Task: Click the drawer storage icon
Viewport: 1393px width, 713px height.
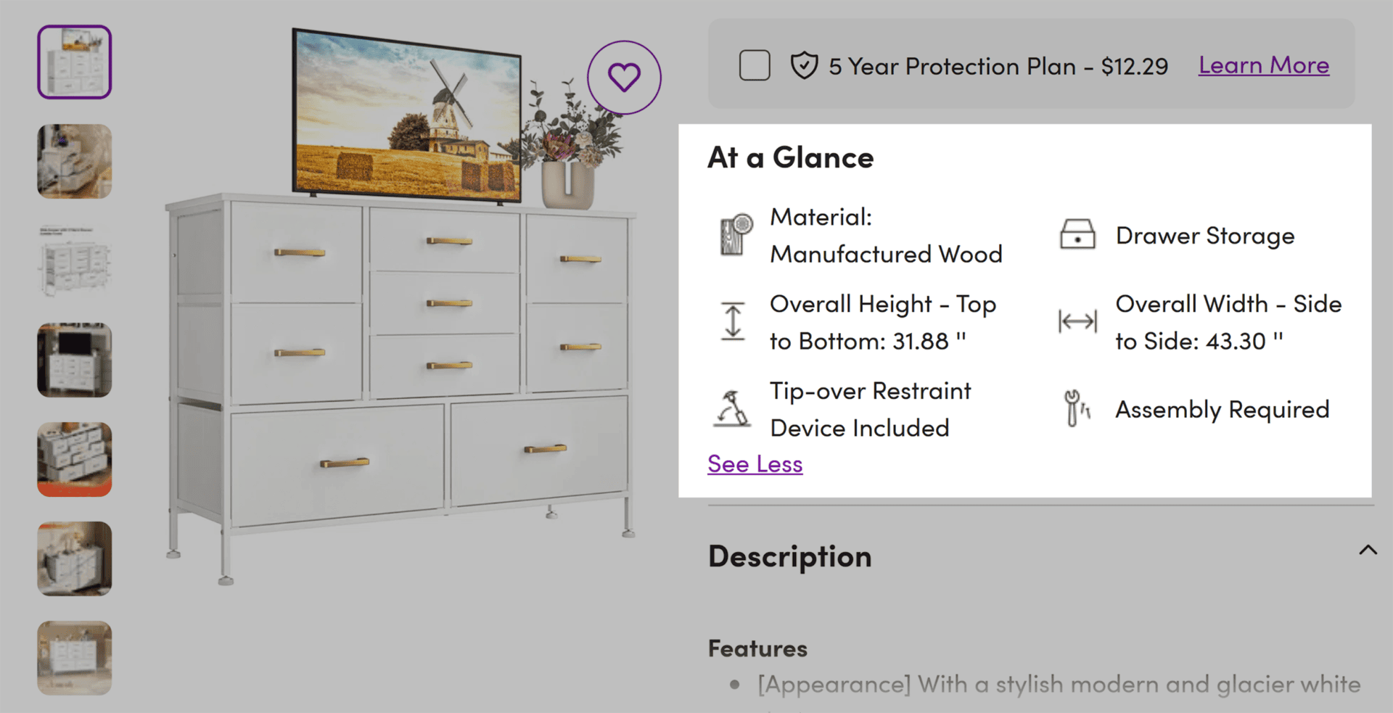Action: click(x=1077, y=235)
